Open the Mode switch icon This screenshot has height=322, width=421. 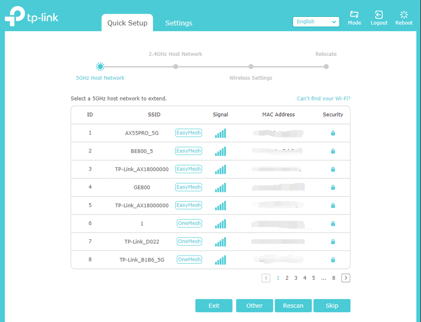[354, 14]
